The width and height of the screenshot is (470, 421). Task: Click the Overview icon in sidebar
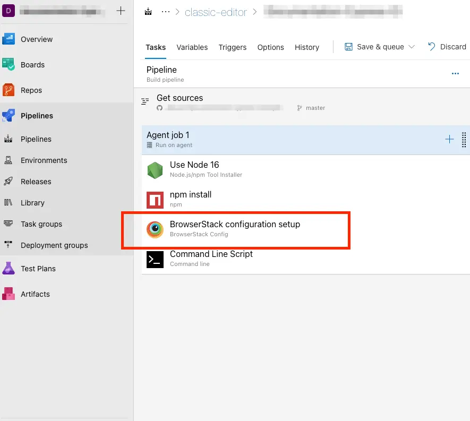click(8, 39)
